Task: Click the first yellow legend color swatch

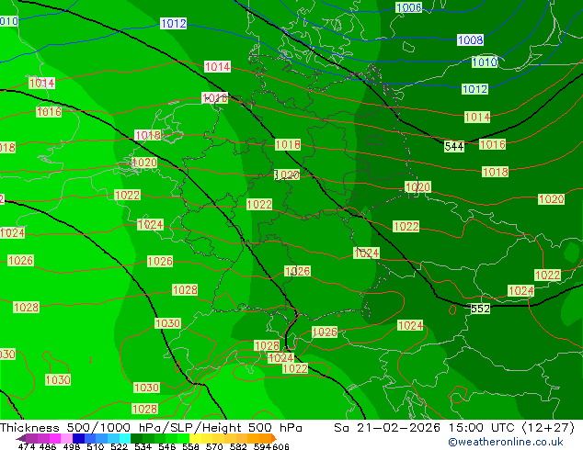Action: pos(195,438)
